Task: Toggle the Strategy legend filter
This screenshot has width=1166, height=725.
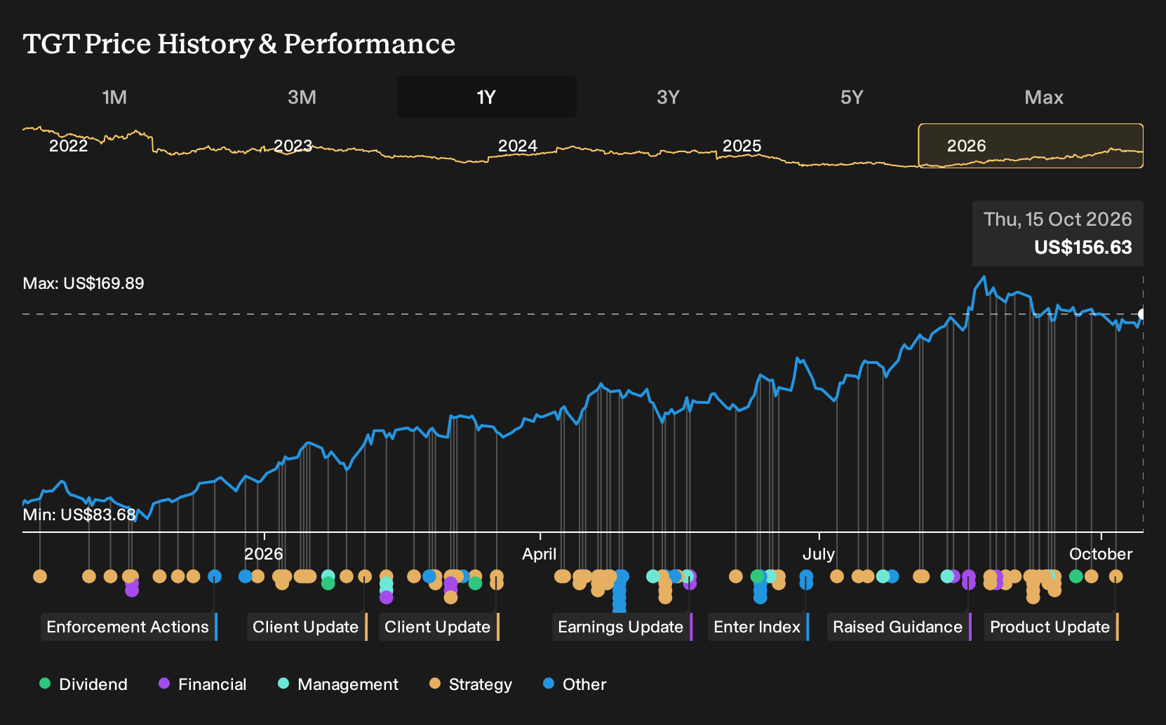Action: (x=471, y=684)
